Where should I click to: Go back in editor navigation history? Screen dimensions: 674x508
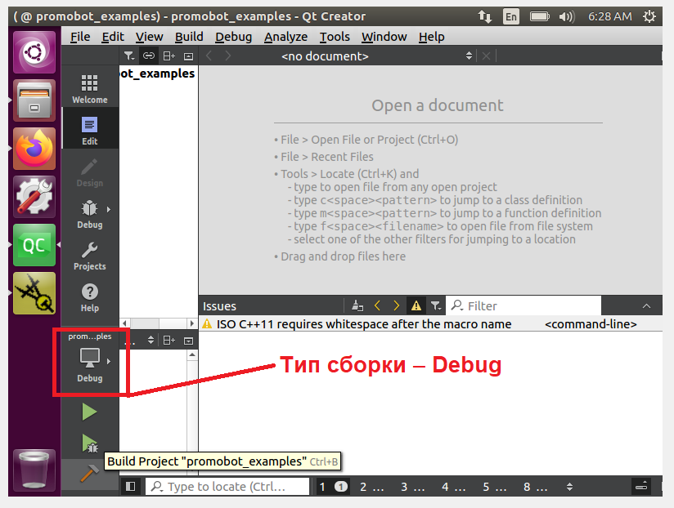209,56
